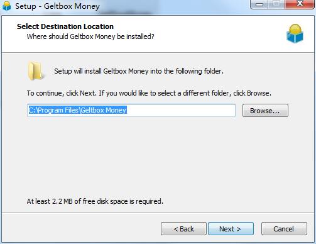
Task: Click "Where should Geltbox Money be installed?" text
Action: (90, 36)
